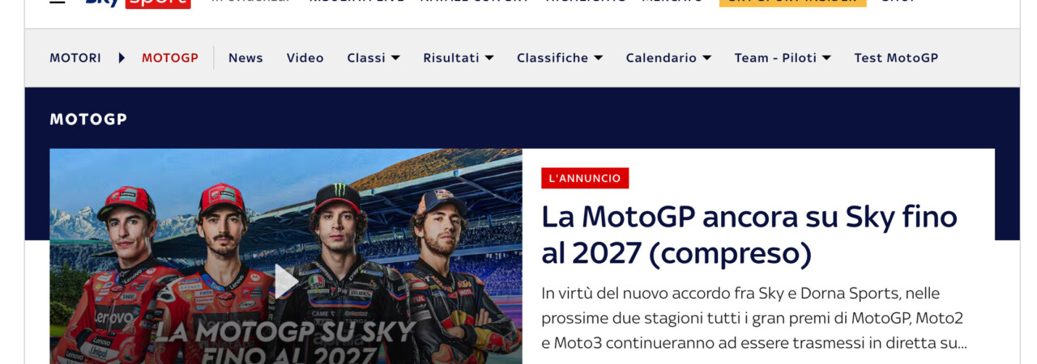
Task: Open the Test MotoGP menu item
Action: pos(896,57)
